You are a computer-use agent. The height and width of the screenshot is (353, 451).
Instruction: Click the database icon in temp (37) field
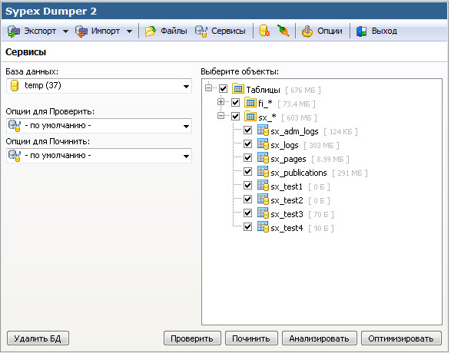(x=15, y=86)
